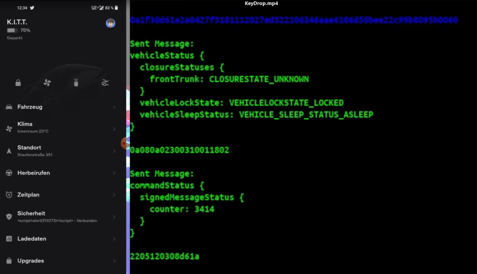477x274 pixels.
Task: Tap the shield icon beside Sicherheit
Action: [x=9, y=217]
